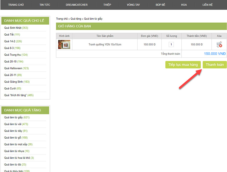Image resolution: width=227 pixels, height=172 pixels.
Task: Open TRANG CHỦ in the top menu
Action: [16, 5]
